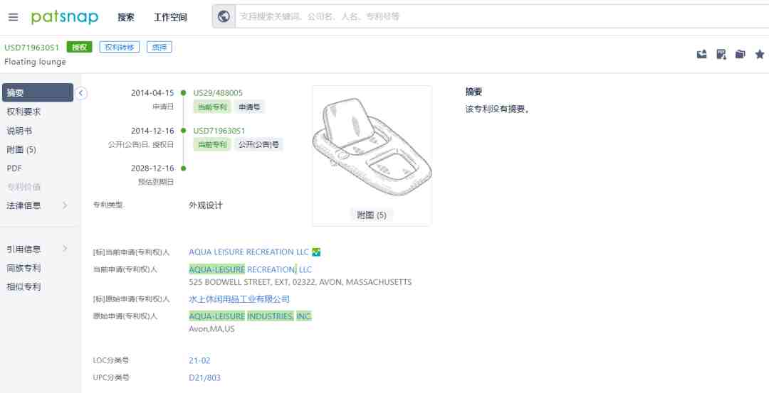Collapse the left sidebar with the arrow button
The image size is (769, 393).
[81, 93]
